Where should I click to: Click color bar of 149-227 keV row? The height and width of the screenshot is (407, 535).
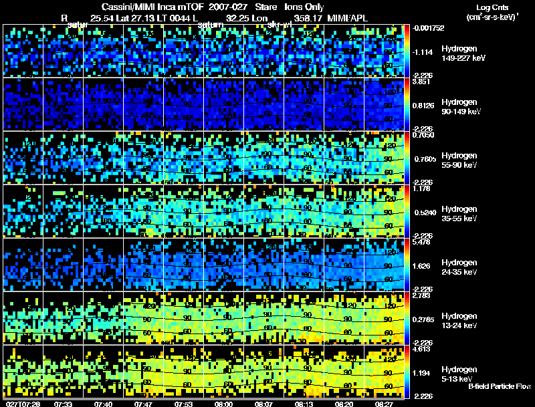pyautogui.click(x=407, y=51)
